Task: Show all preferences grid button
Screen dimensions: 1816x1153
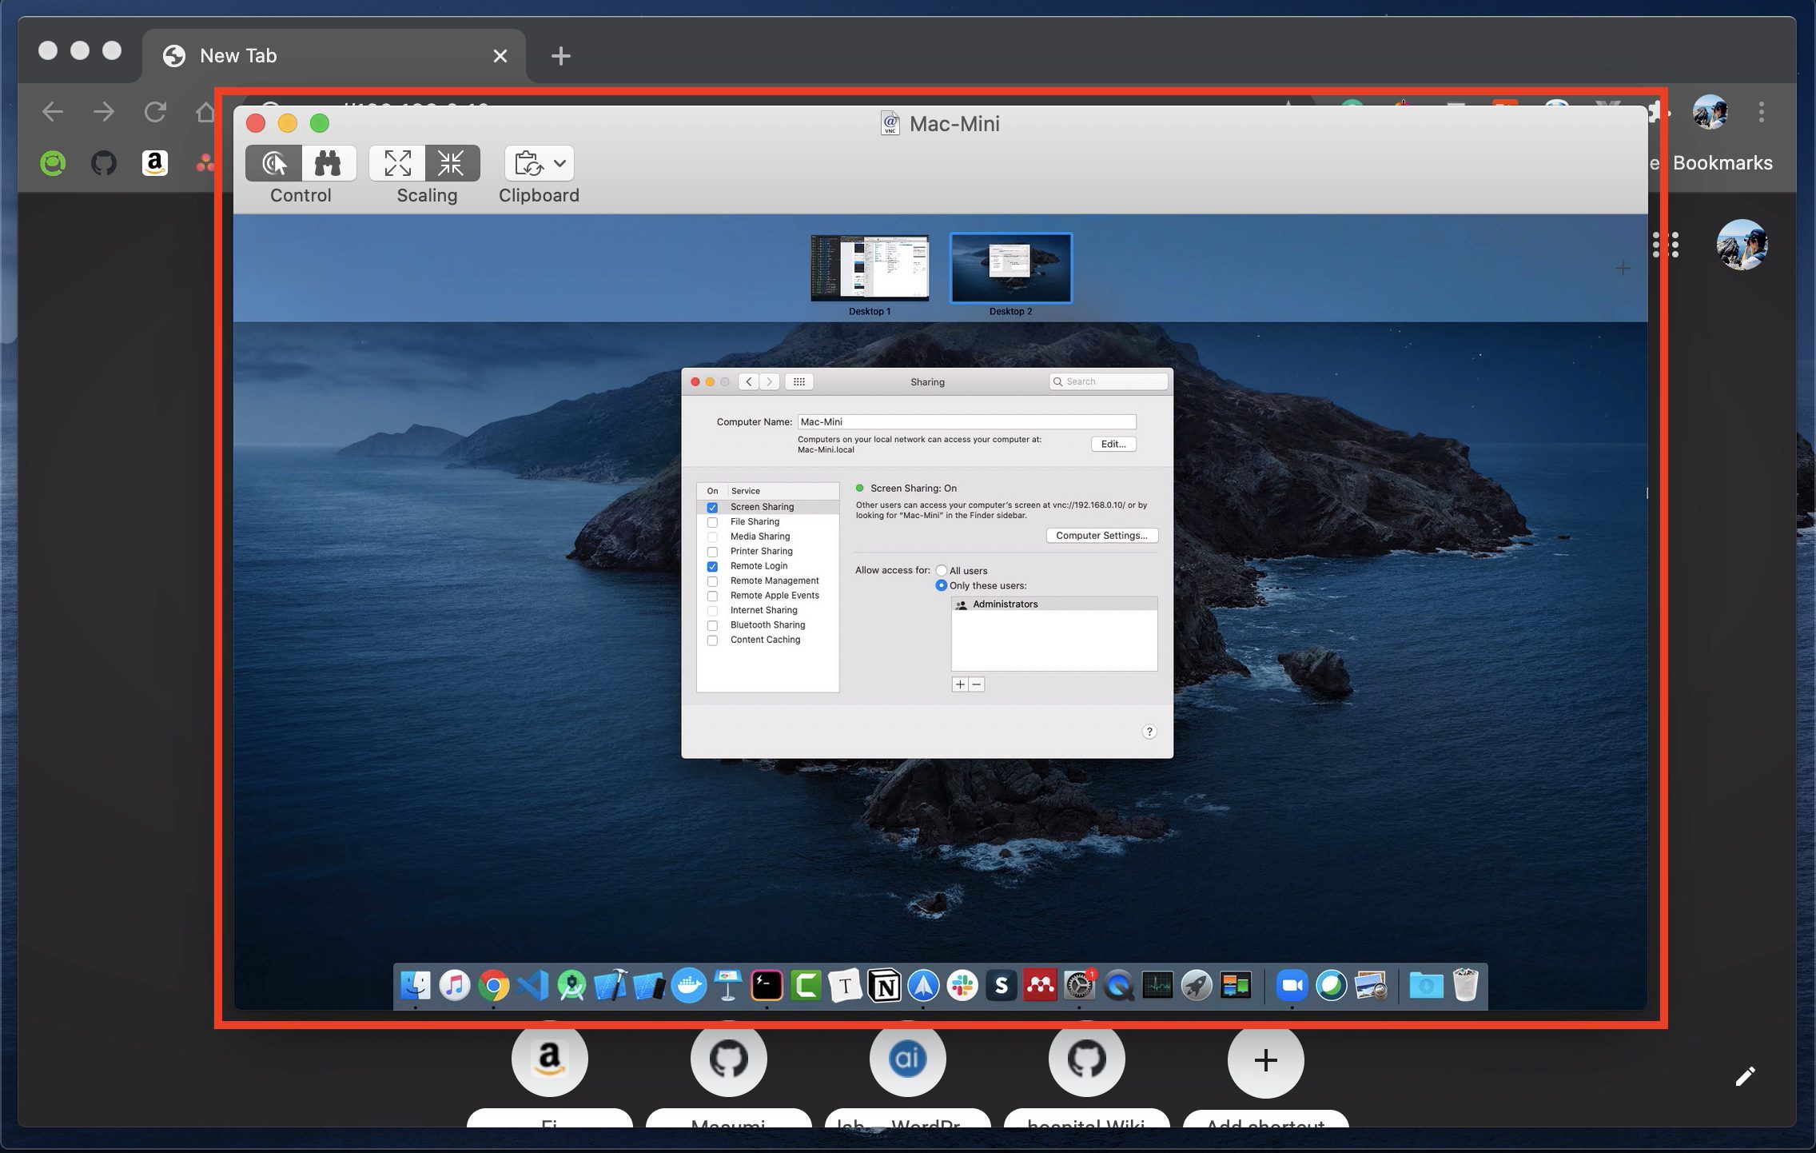Action: pyautogui.click(x=798, y=381)
